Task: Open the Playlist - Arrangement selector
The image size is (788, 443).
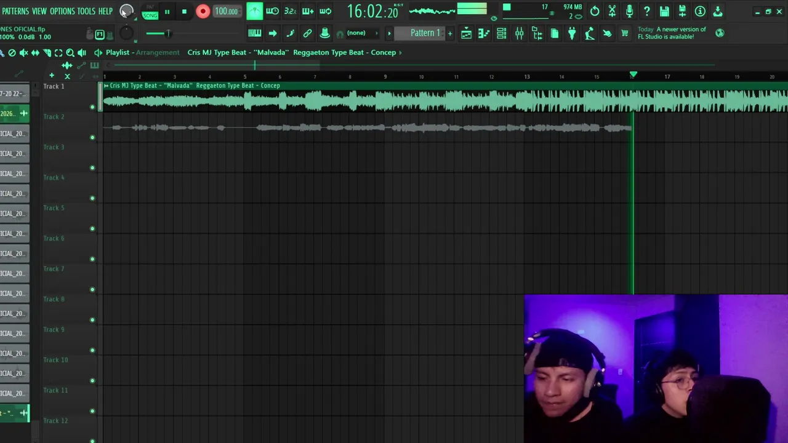Action: point(142,53)
